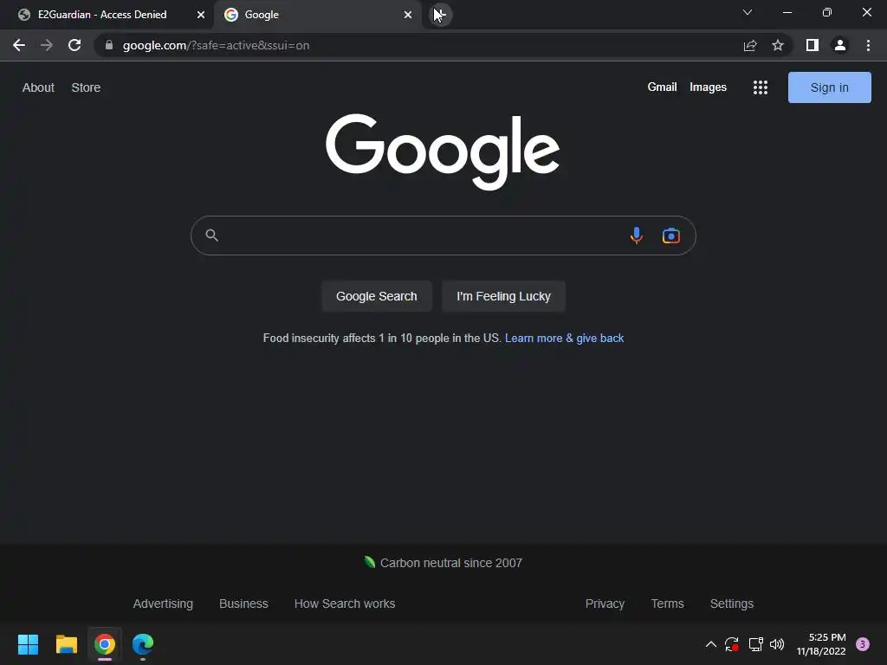Open notifications badge showing 3
This screenshot has height=665, width=887.
coord(863,644)
